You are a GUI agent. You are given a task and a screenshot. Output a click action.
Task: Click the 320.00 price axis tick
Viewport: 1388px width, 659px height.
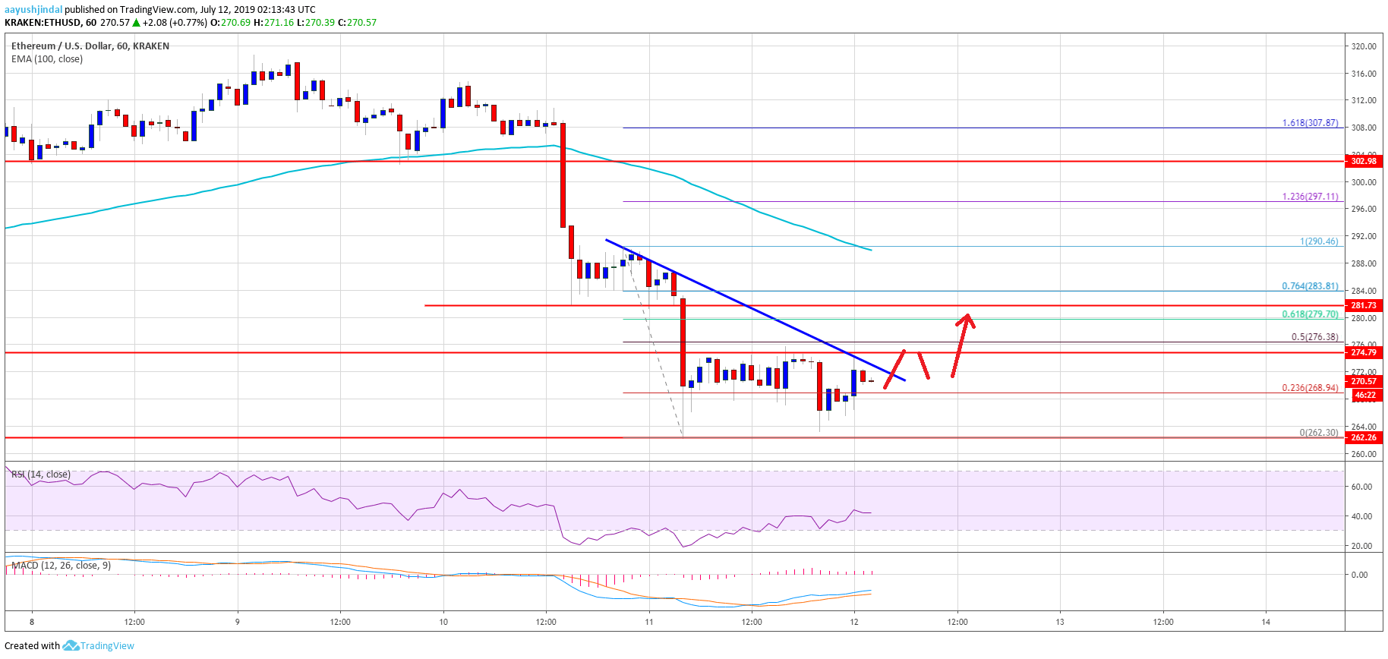pyautogui.click(x=1364, y=46)
